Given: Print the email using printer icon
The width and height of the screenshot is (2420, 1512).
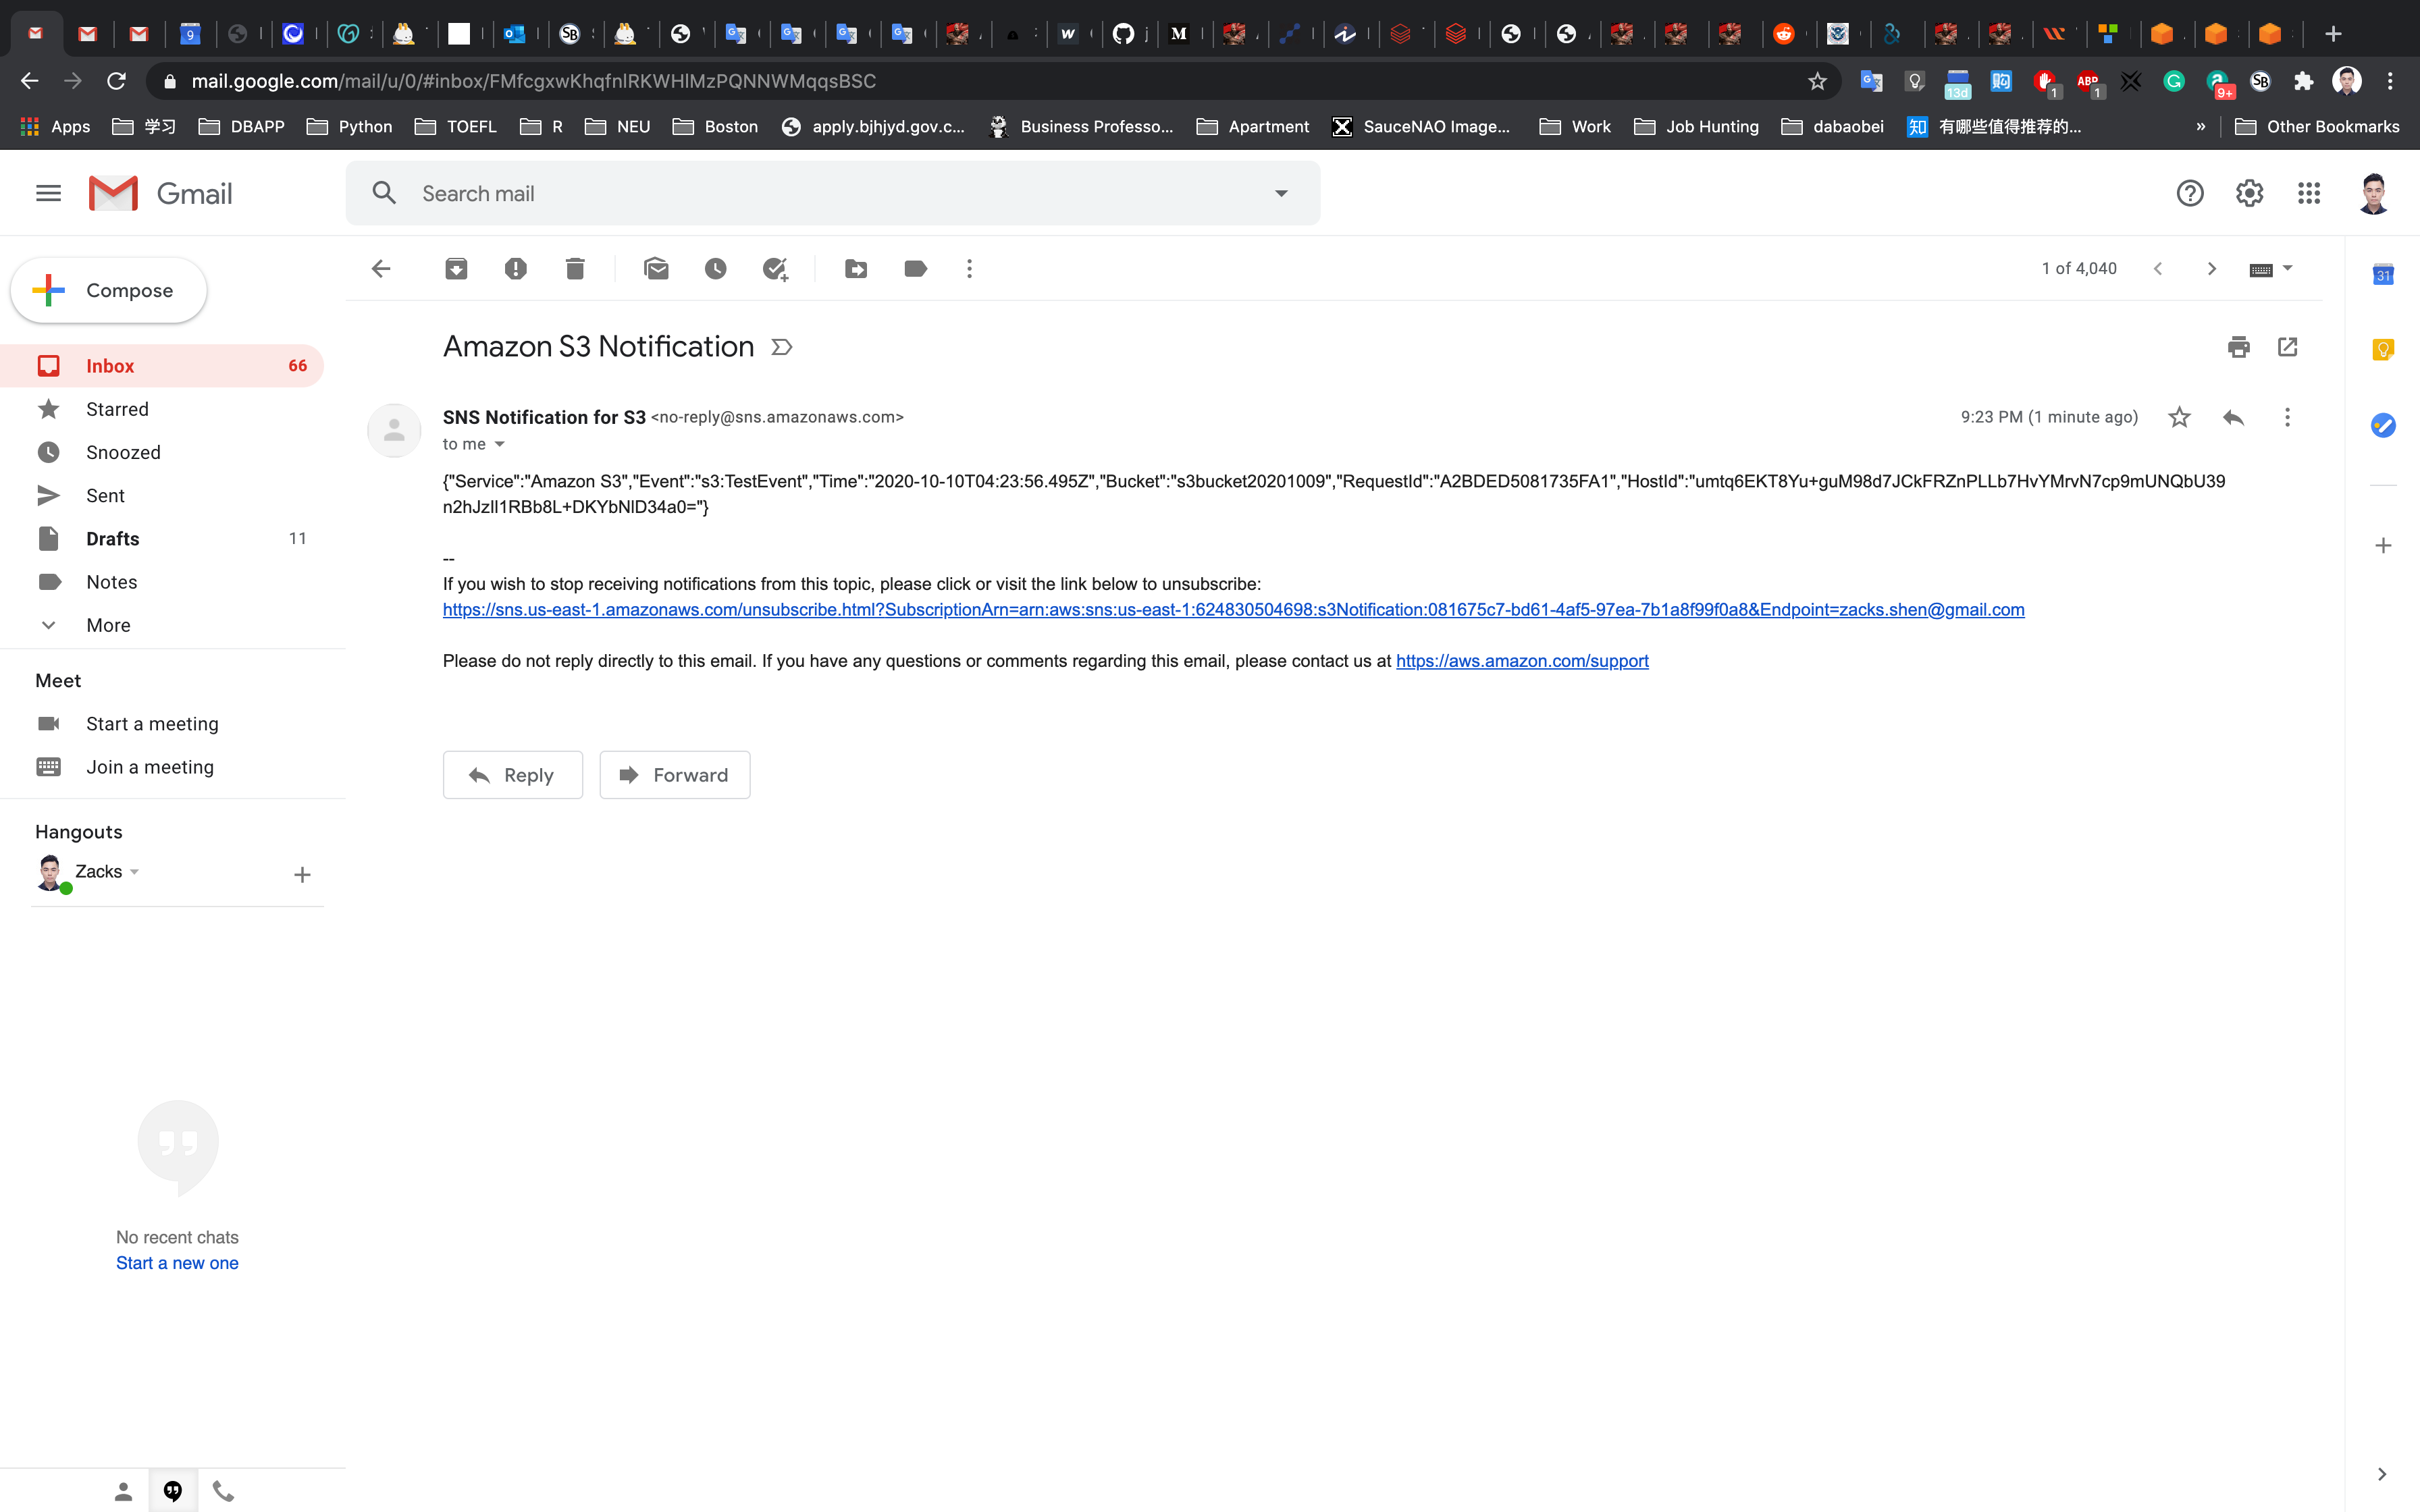Looking at the screenshot, I should [x=2238, y=347].
